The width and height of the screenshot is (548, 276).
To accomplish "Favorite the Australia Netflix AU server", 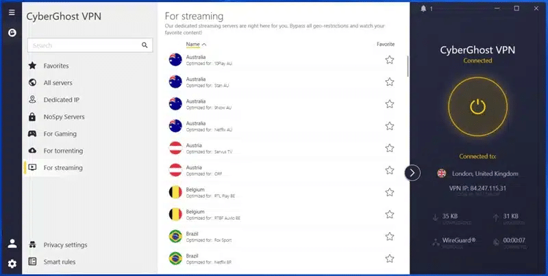I will pos(390,126).
